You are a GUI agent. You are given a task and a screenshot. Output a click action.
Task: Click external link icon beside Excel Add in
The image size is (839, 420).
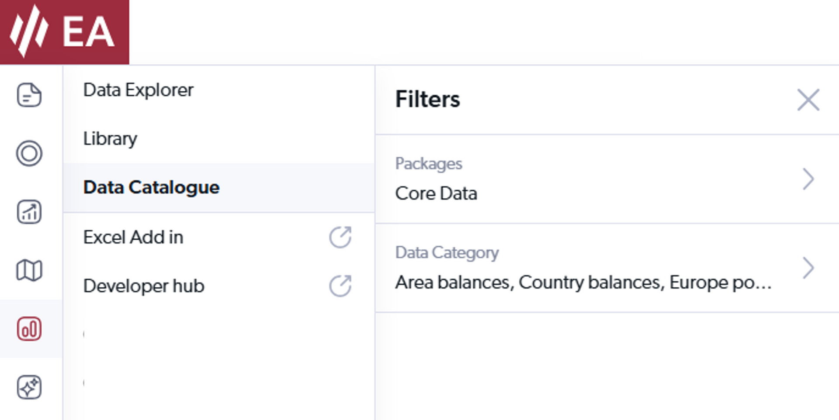[340, 237]
